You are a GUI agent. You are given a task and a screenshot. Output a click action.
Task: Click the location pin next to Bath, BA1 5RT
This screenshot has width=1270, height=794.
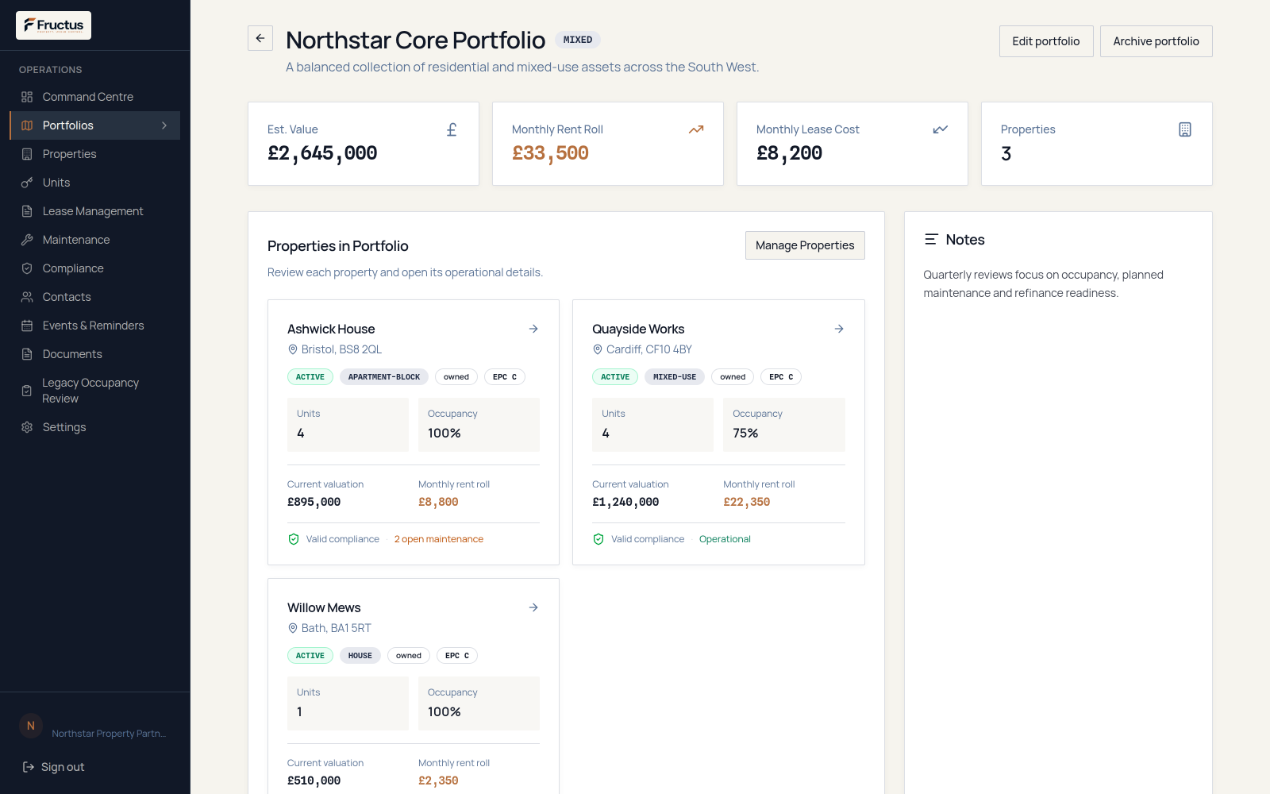pos(293,628)
